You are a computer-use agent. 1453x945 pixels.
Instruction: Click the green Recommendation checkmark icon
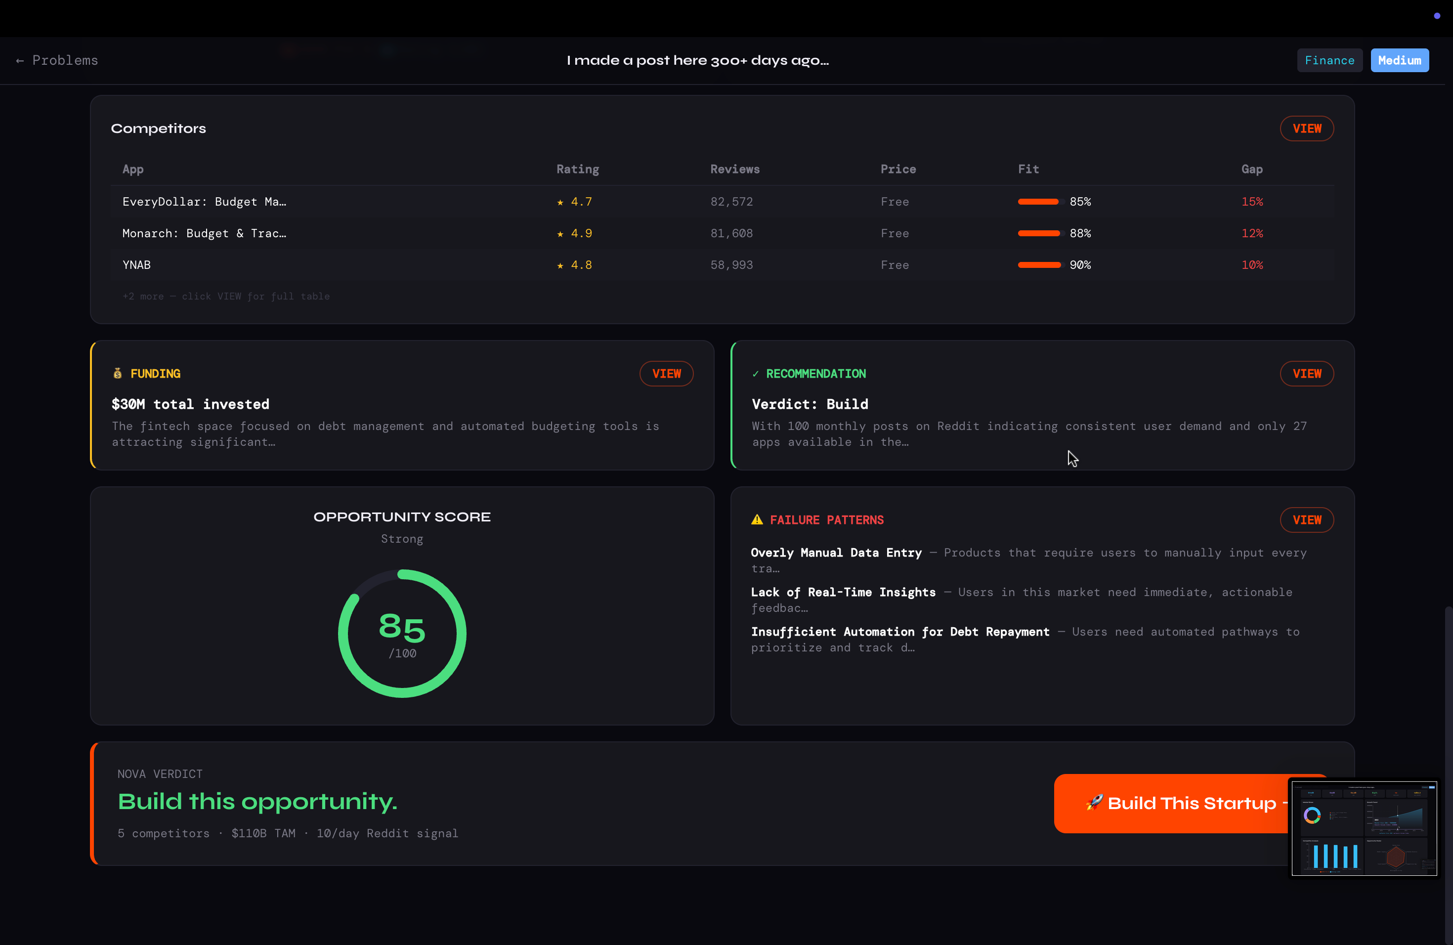pos(755,374)
